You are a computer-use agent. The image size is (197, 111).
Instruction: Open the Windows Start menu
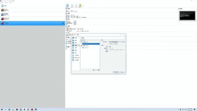pos(2,109)
